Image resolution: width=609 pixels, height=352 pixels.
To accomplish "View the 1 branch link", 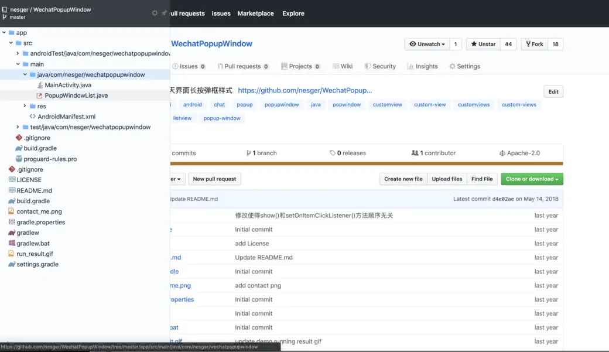I will point(261,153).
